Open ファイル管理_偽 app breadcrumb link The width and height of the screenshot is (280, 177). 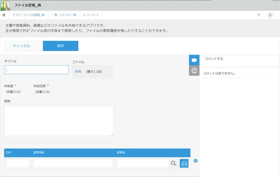34,15
